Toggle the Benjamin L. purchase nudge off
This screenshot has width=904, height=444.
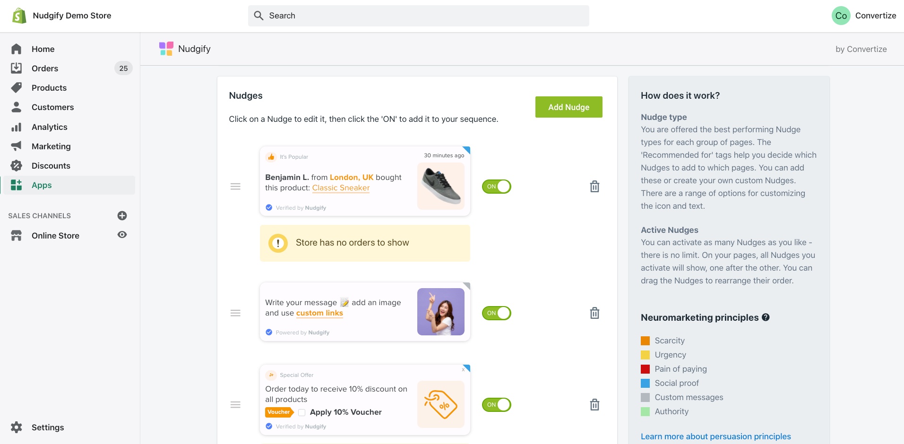[x=497, y=187]
